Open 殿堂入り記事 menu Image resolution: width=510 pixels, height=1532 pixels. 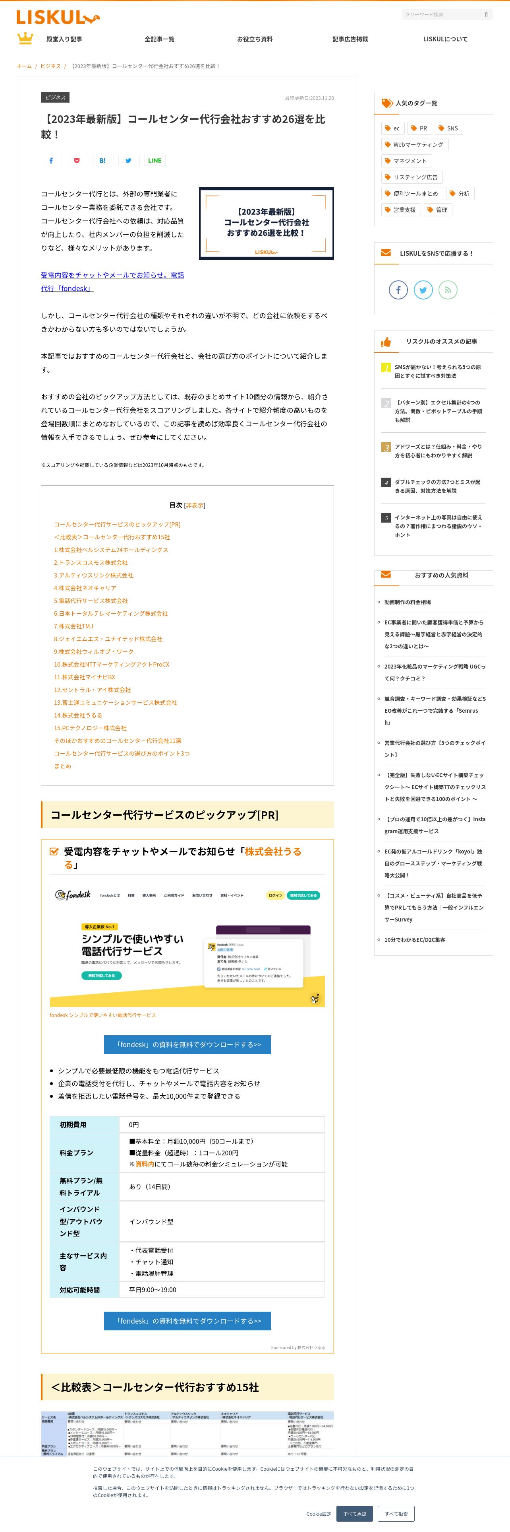pos(64,39)
